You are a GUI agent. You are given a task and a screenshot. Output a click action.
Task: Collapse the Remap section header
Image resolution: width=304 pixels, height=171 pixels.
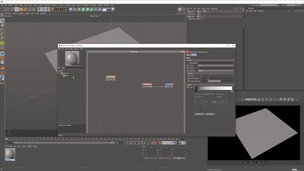pyautogui.click(x=210, y=85)
